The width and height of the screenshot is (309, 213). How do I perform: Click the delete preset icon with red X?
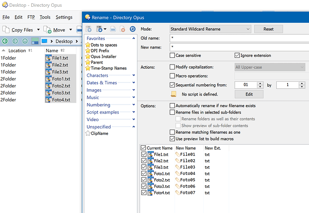tap(123, 29)
